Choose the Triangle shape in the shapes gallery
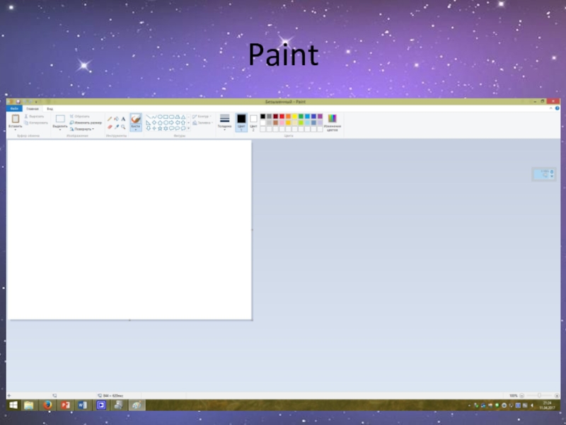 point(183,117)
